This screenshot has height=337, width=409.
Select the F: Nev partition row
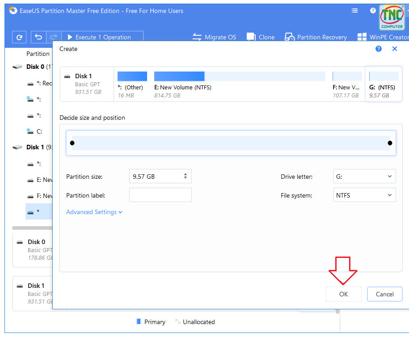click(x=40, y=196)
